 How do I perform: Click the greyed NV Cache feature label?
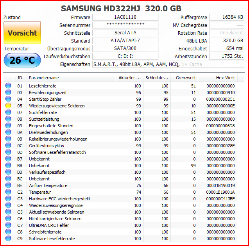point(192,64)
